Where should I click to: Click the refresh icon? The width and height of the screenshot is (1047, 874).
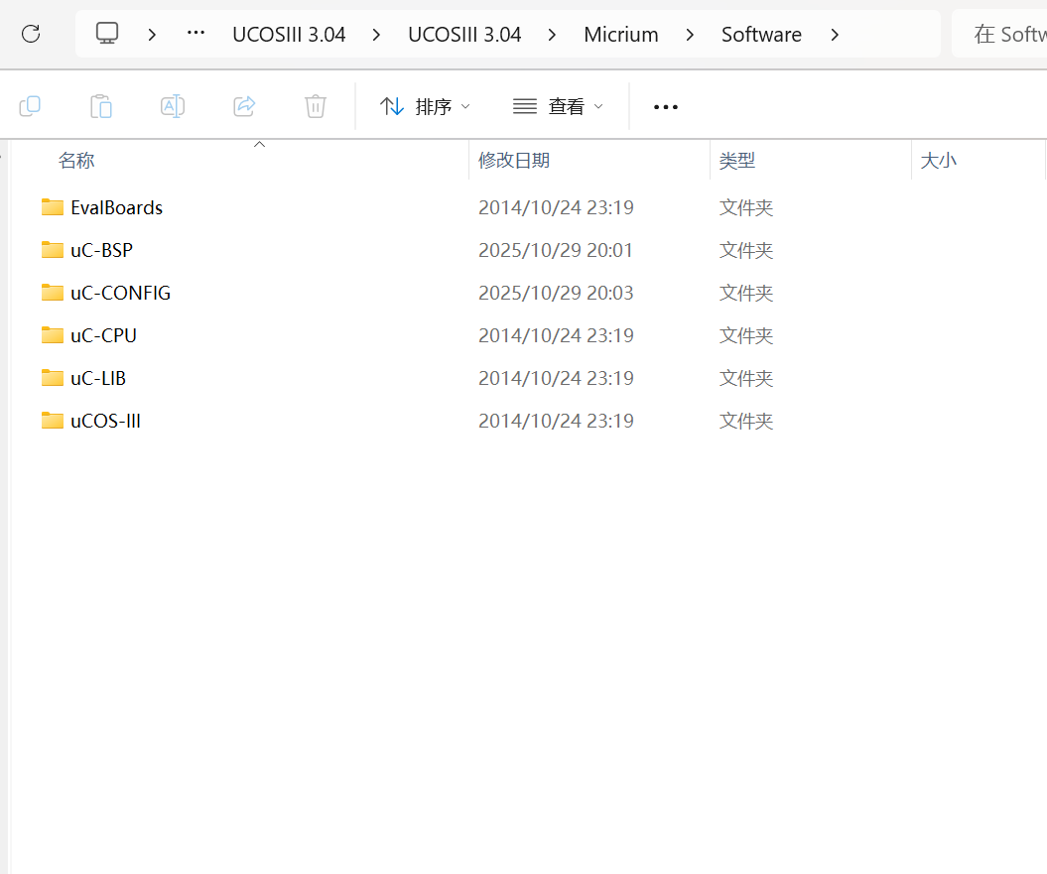31,34
